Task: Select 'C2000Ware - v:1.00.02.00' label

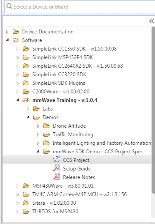Action: 61,92
